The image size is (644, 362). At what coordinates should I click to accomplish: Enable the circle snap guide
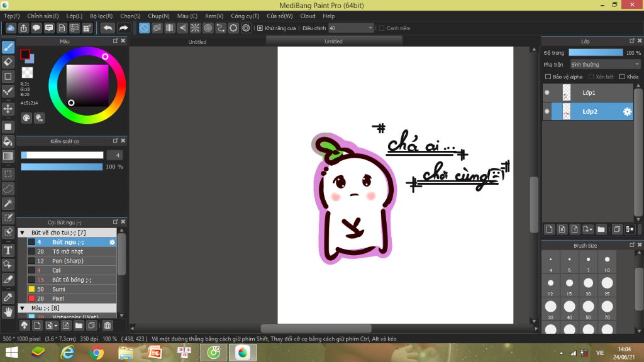pos(208,28)
